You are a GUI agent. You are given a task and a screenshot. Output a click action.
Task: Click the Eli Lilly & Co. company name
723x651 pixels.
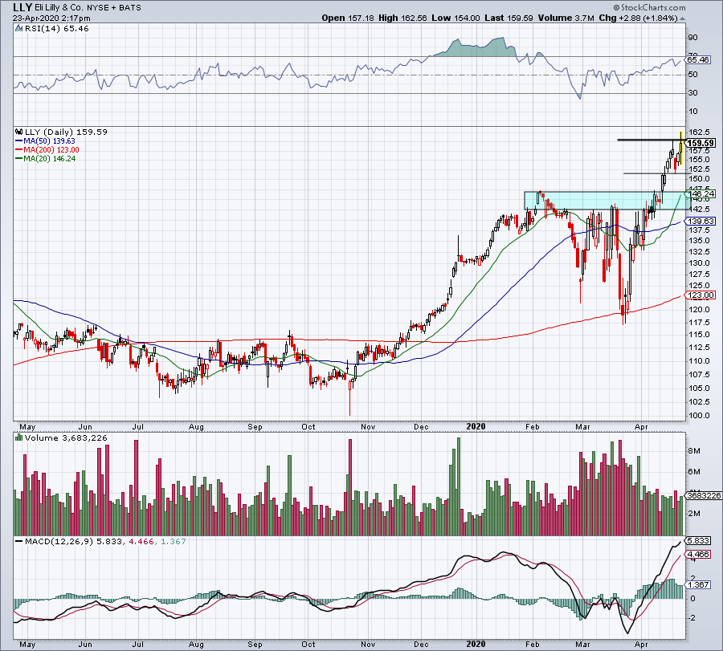[59, 8]
